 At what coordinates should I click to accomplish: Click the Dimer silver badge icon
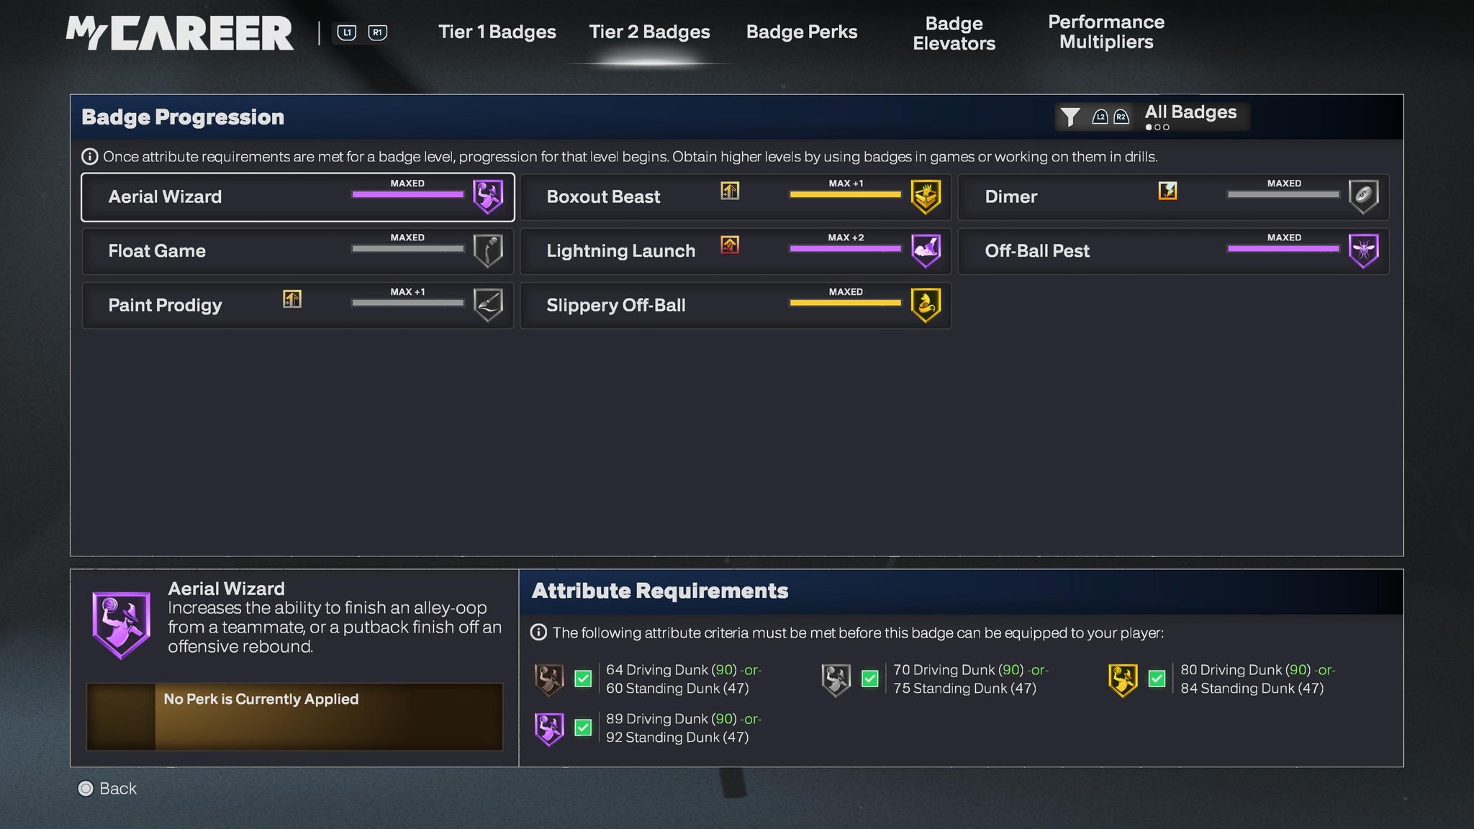click(x=1363, y=196)
